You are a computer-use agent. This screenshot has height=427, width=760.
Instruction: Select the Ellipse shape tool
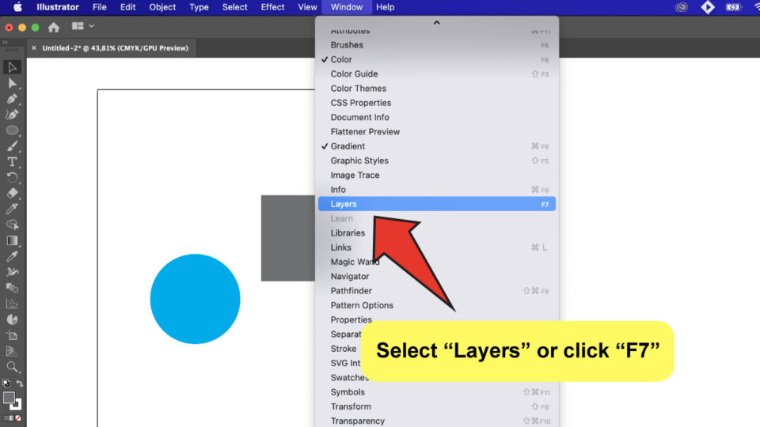(x=12, y=130)
